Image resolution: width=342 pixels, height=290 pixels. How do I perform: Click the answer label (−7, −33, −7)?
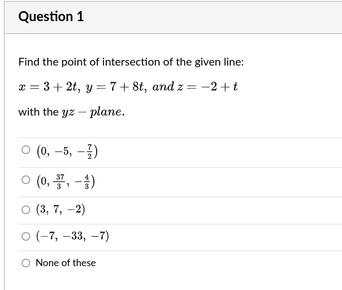click(72, 236)
